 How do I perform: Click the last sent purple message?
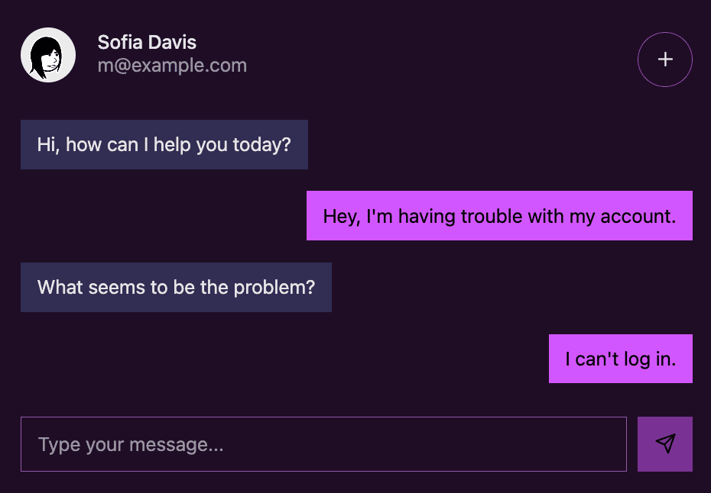coord(621,359)
